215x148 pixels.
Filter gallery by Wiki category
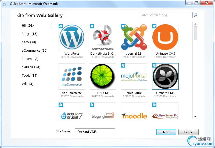(27, 84)
